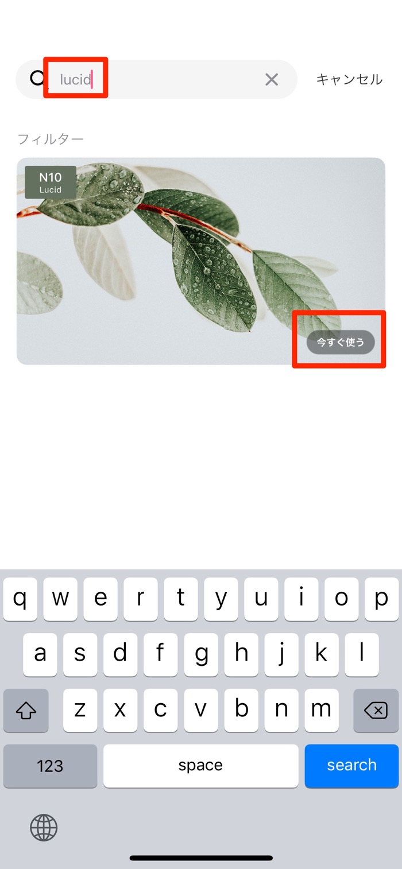
Task: Switch to the 123 numeric keyboard
Action: point(50,766)
